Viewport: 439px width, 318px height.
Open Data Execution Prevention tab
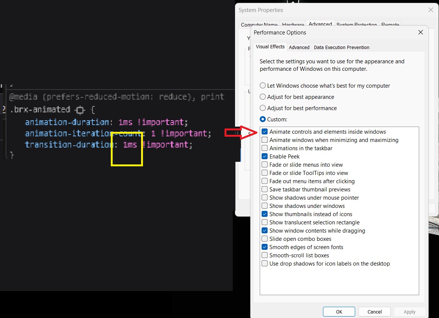pos(342,47)
